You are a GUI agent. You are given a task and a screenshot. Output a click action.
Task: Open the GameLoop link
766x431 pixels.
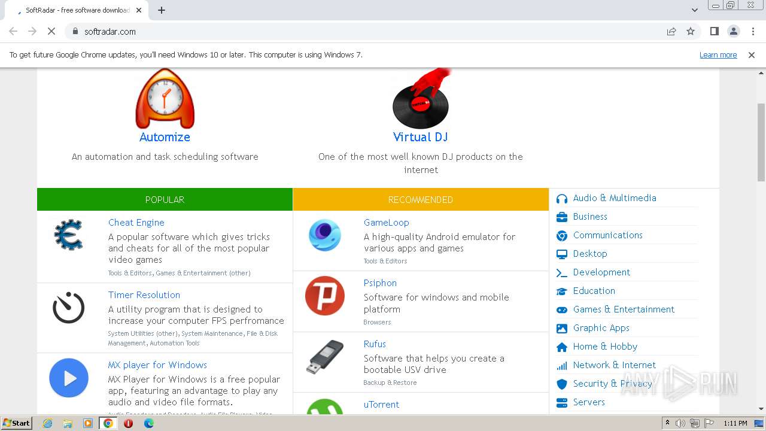(x=387, y=222)
